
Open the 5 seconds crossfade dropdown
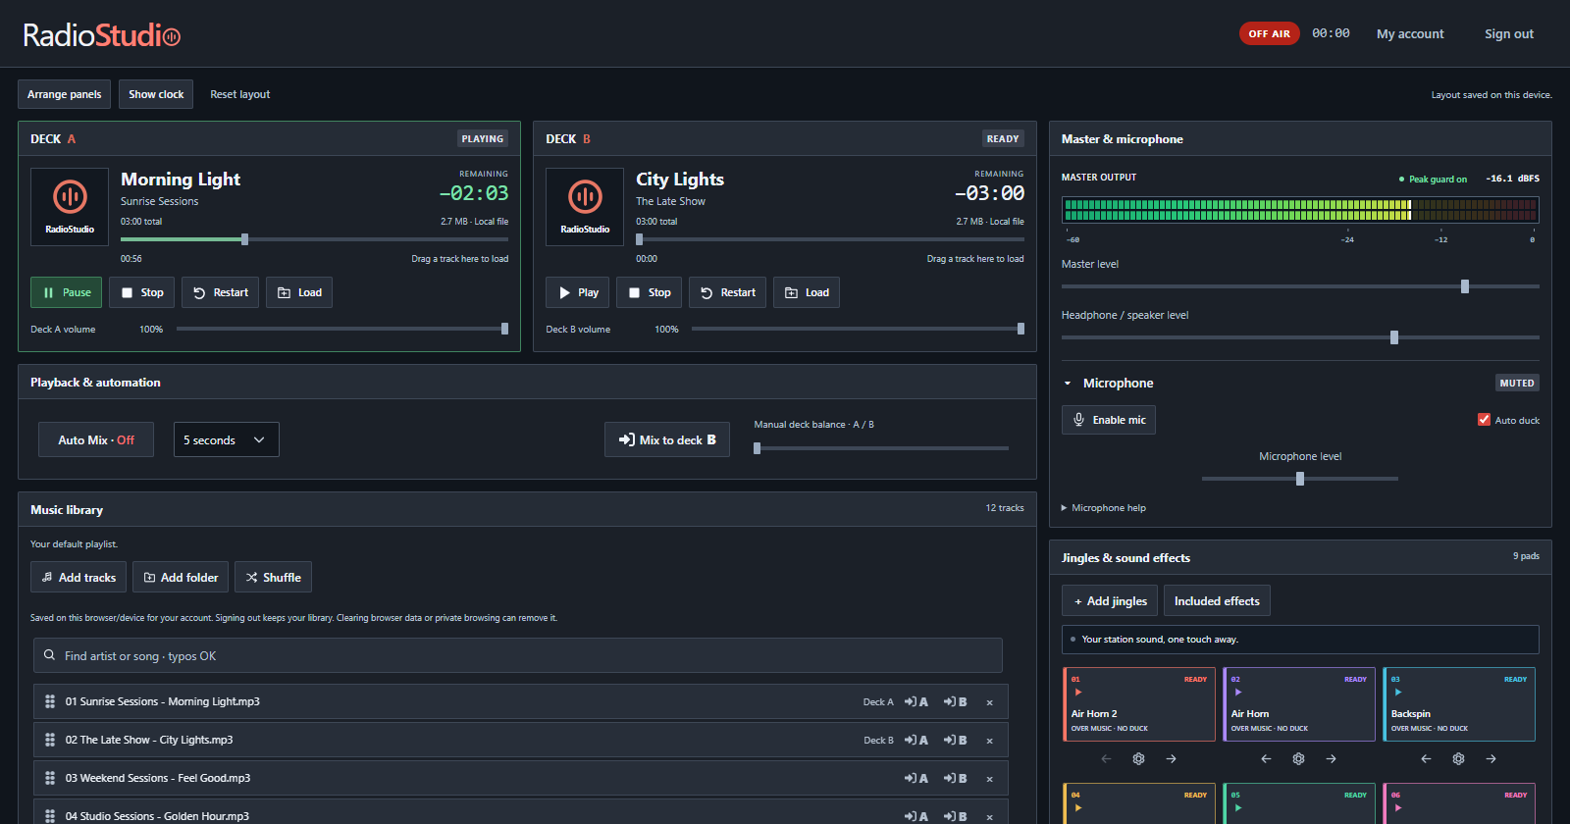227,439
